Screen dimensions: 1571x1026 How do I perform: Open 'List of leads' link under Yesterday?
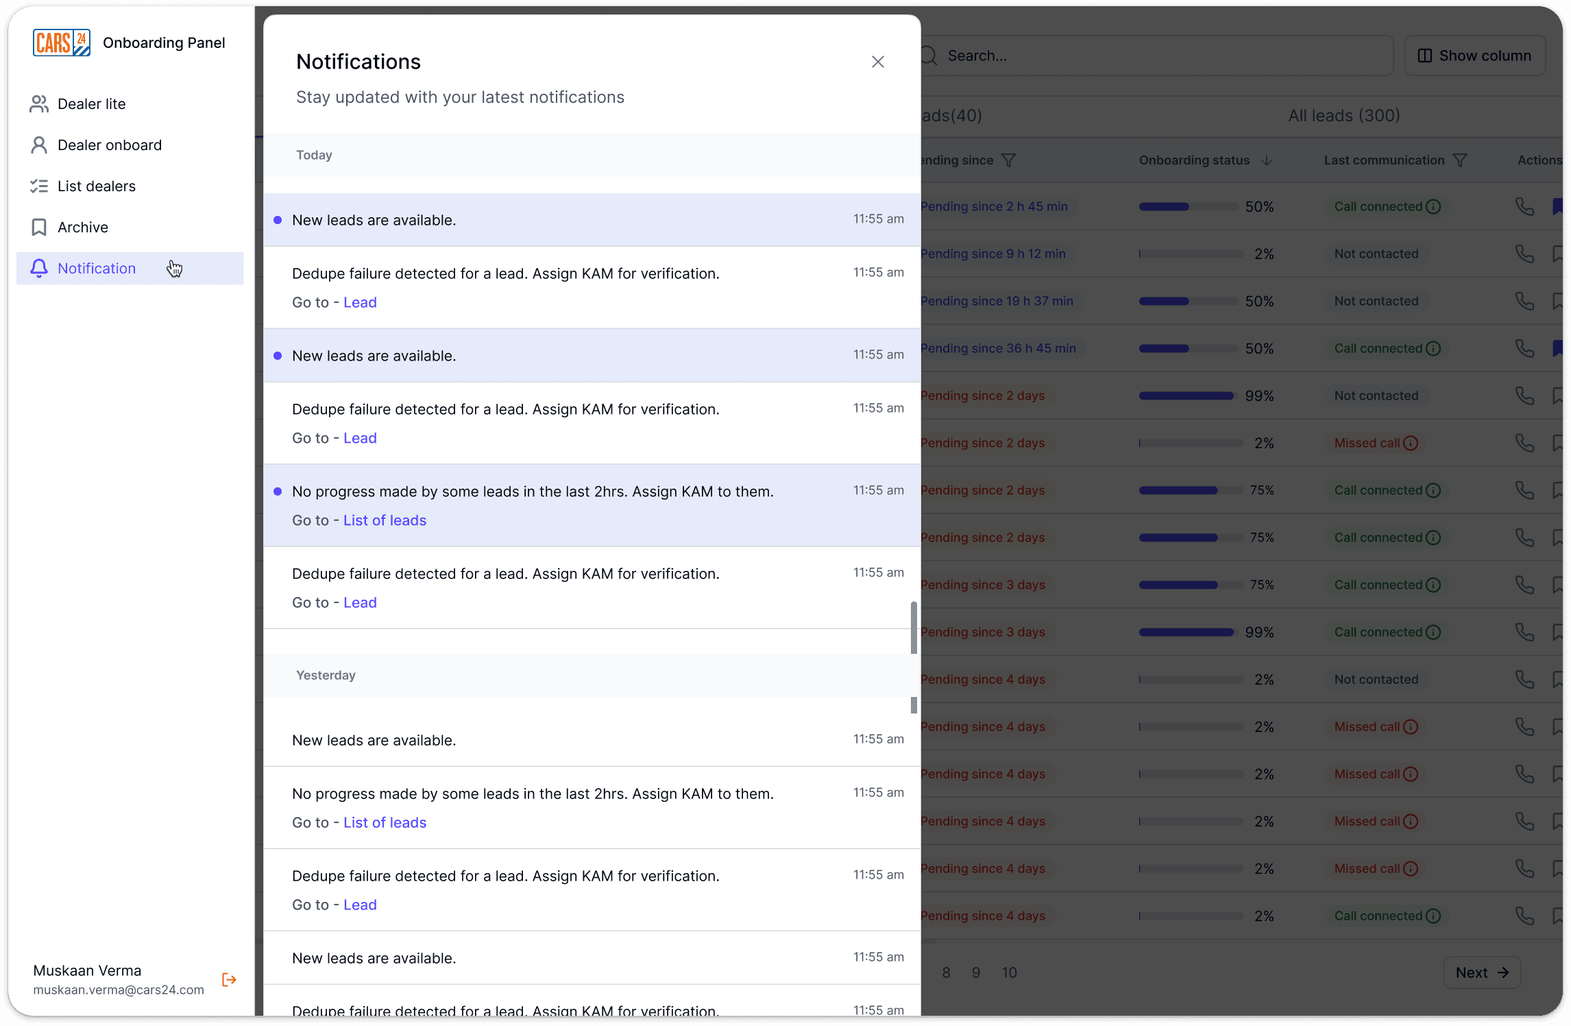pyautogui.click(x=385, y=822)
